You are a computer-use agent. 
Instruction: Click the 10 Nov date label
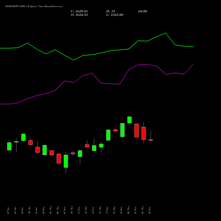pyautogui.click(x=72, y=210)
